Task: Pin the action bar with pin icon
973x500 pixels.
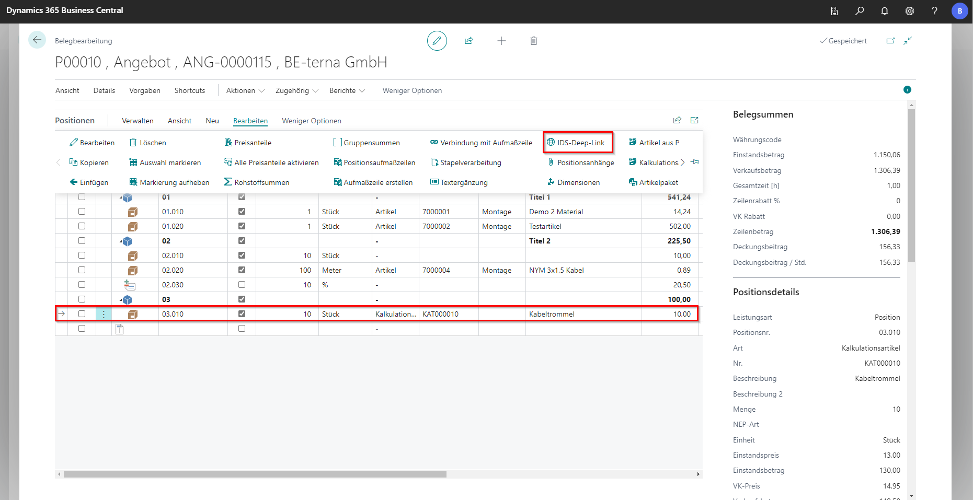Action: (x=695, y=162)
